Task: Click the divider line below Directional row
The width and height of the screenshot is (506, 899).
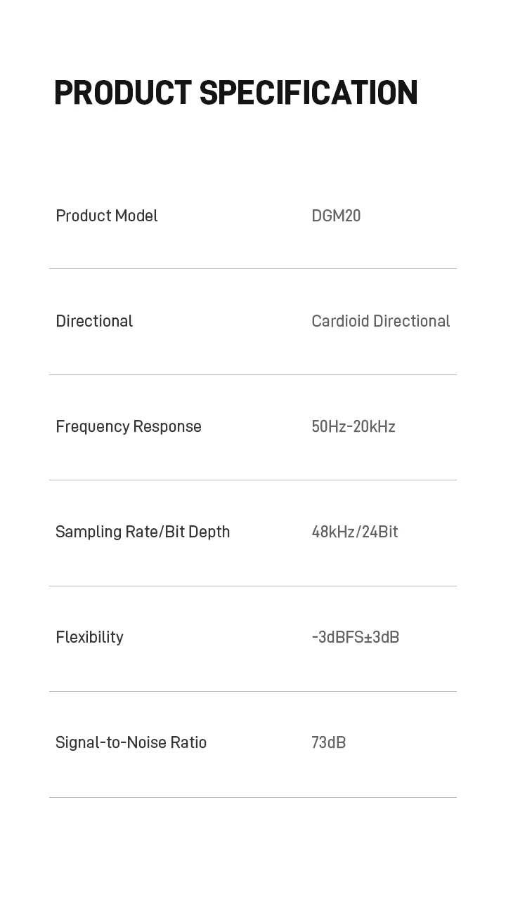Action: click(x=253, y=374)
